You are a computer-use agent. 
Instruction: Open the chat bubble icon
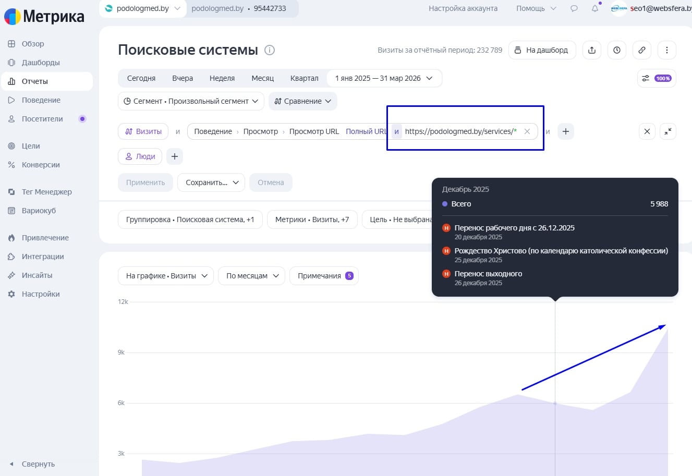pos(574,8)
